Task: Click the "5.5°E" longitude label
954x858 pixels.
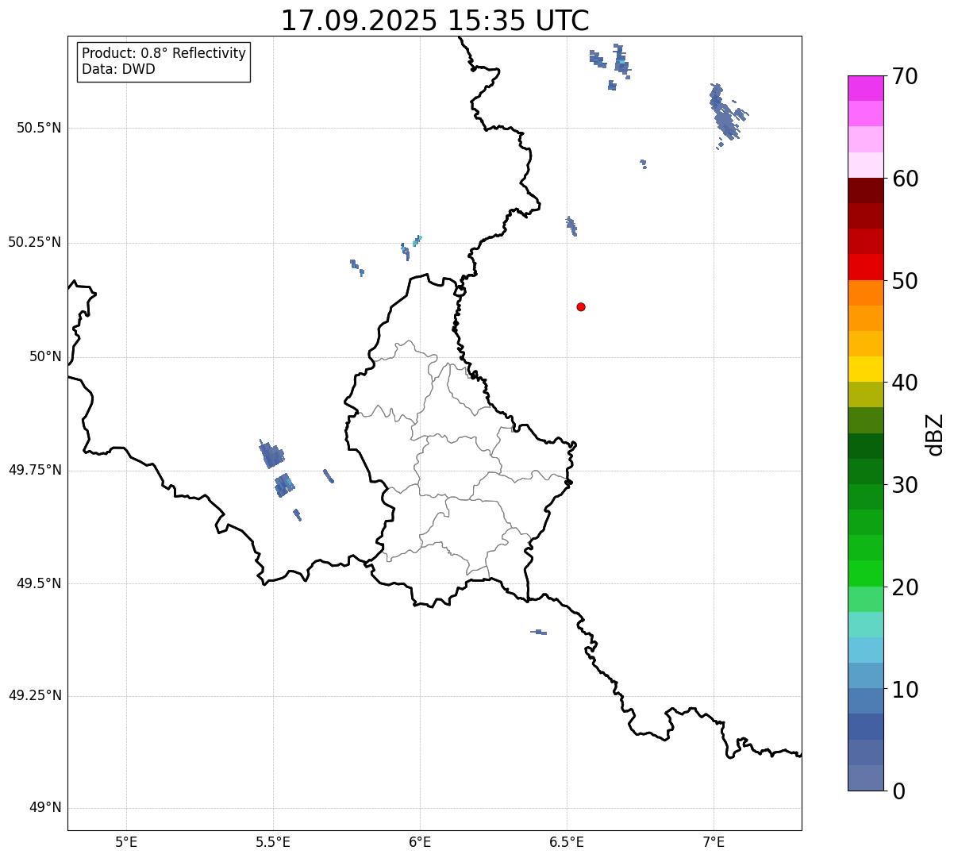Action: pos(273,841)
